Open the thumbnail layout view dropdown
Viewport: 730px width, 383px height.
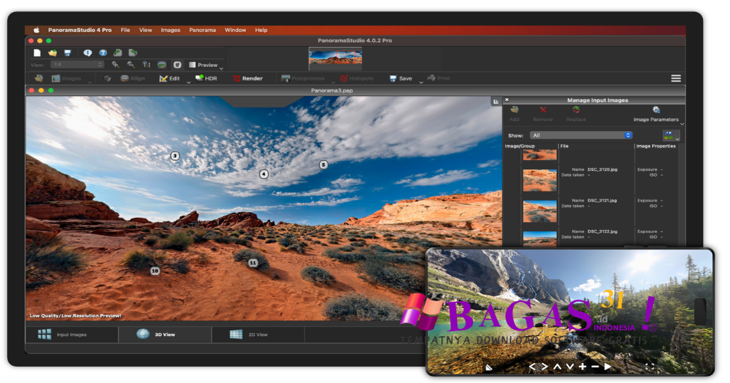pyautogui.click(x=670, y=135)
